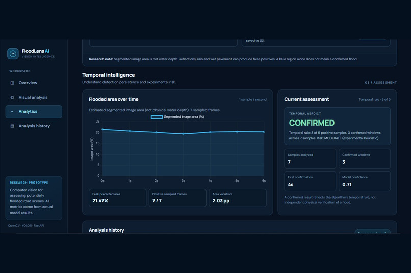
Task: Click the WORKSPACE sidebar label
Action: pos(20,71)
